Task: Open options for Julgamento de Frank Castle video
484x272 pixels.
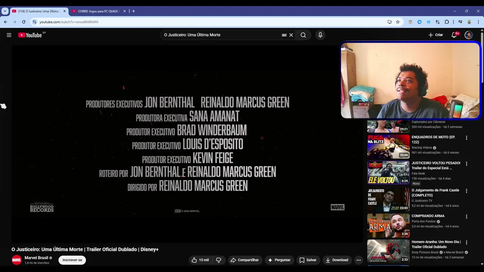Action: click(466, 191)
